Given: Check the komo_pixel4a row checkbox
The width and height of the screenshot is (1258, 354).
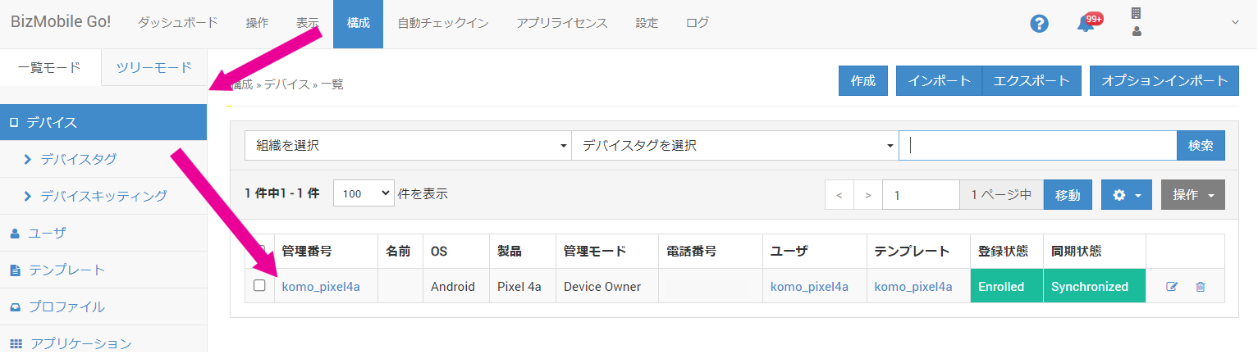Looking at the screenshot, I should (259, 286).
